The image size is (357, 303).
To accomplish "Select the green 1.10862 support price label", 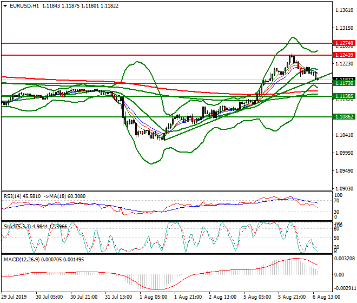I will 344,117.
